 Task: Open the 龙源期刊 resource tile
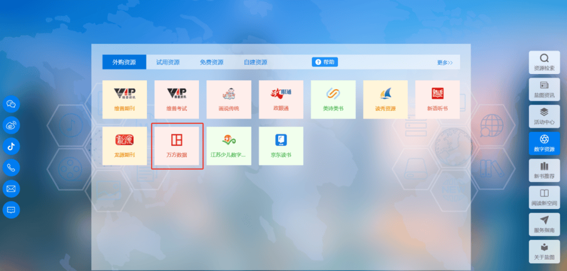pyautogui.click(x=125, y=146)
